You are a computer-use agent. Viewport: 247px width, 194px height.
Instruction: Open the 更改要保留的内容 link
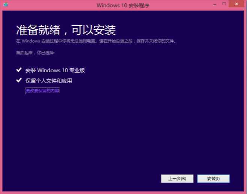coord(42,91)
